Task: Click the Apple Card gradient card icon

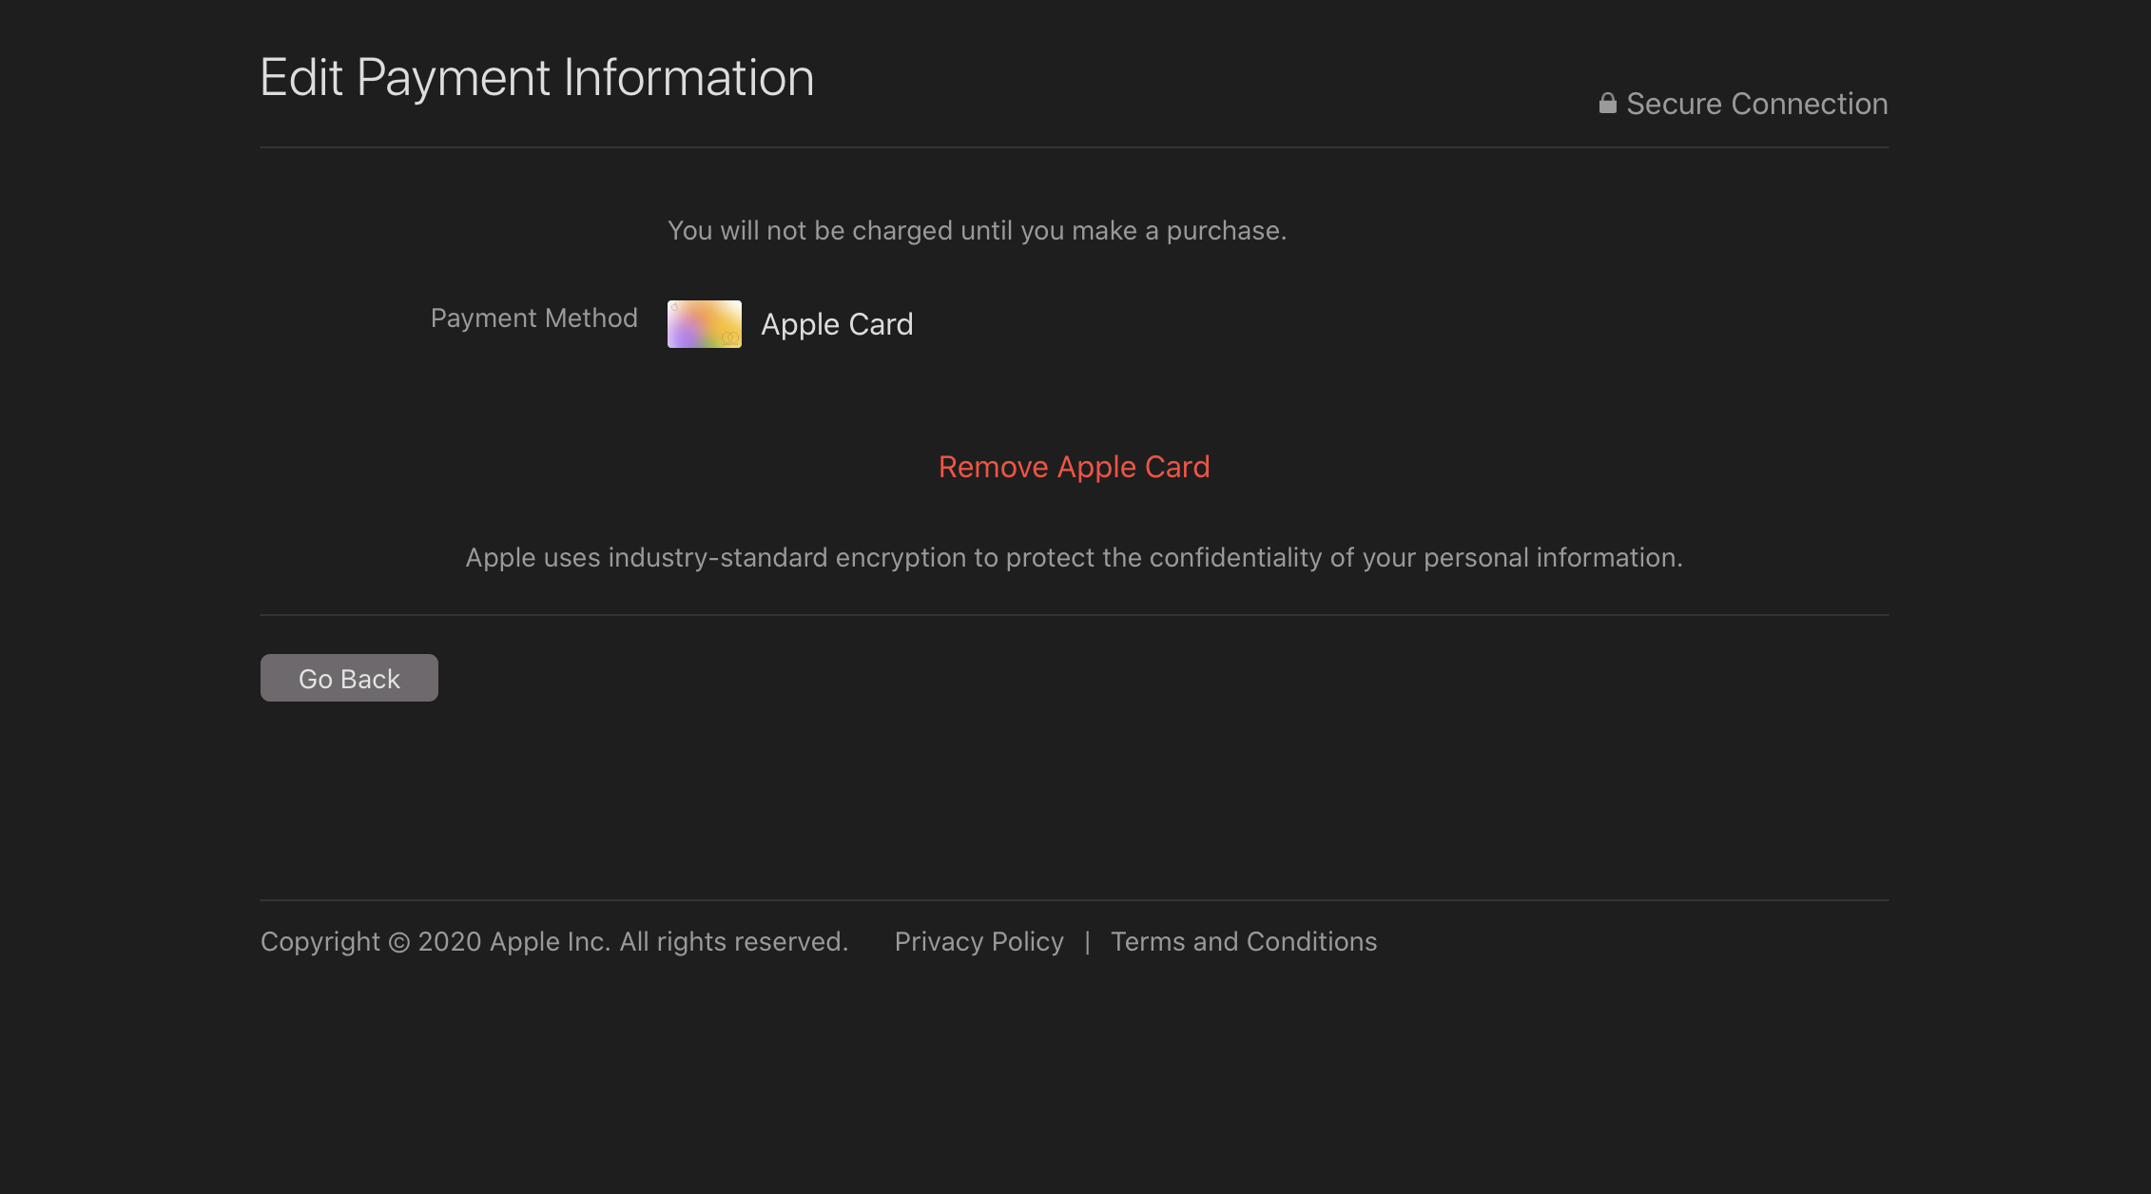Action: click(x=704, y=323)
